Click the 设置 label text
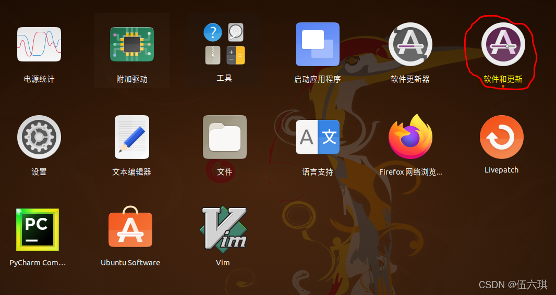The width and height of the screenshot is (556, 295). coord(39,172)
